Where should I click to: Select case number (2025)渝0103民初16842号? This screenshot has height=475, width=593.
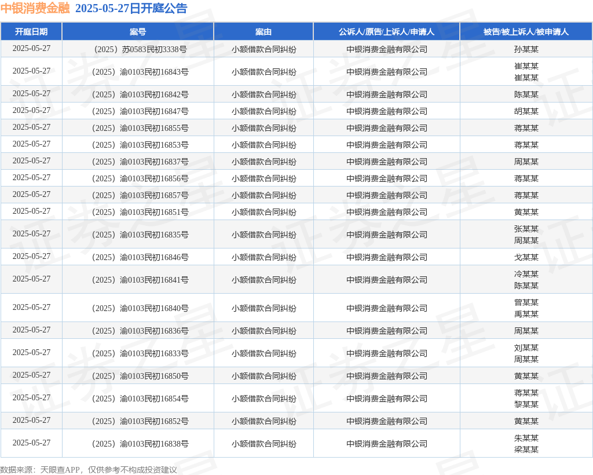pos(140,94)
